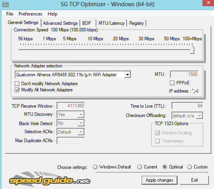The width and height of the screenshot is (214, 189).
Task: Close the SG TCP Optimizer window
Action: [x=208, y=3]
